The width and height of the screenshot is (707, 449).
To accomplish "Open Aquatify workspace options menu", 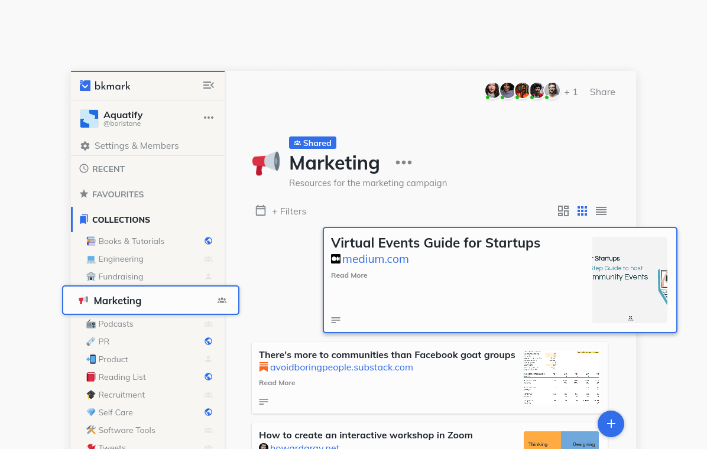I will [208, 118].
